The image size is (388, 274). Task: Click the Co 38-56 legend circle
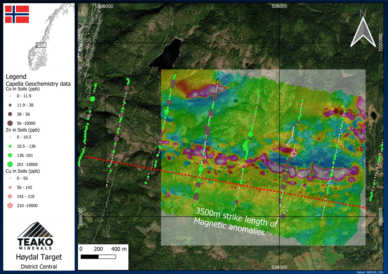click(10, 114)
